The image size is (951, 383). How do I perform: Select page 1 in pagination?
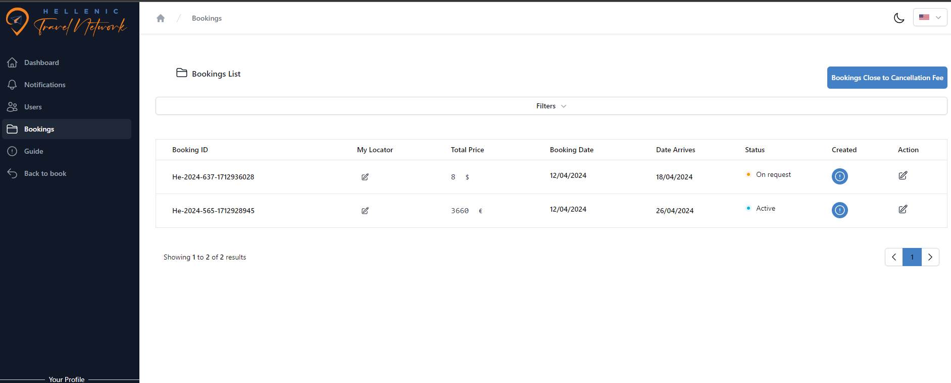pos(912,257)
